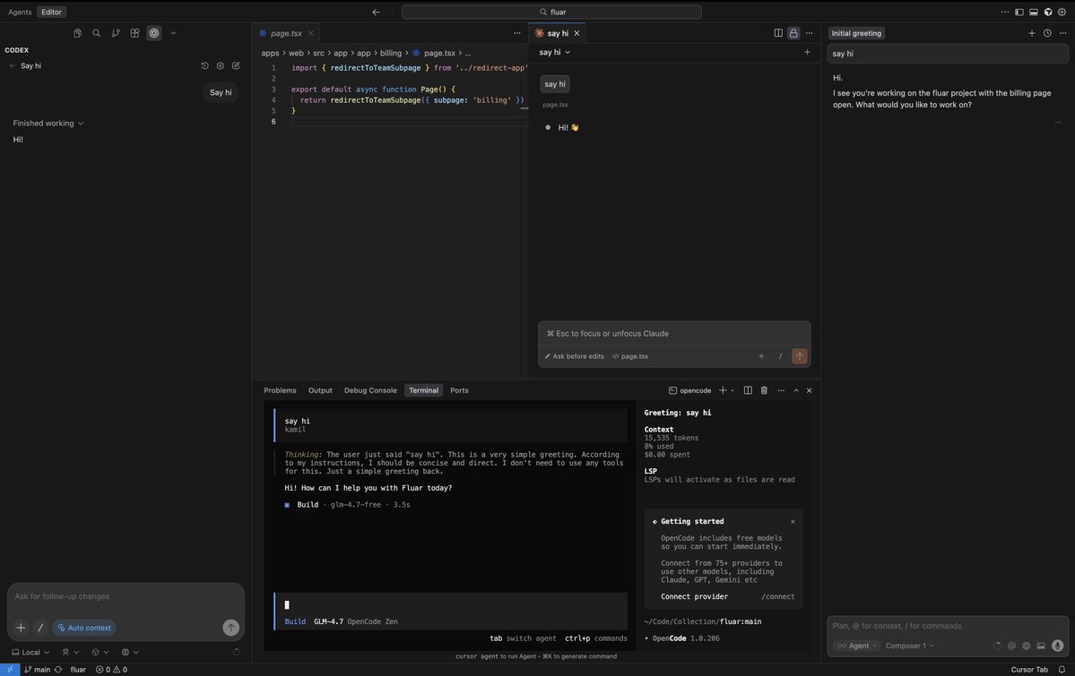Start new Claude conversation with plus

tap(807, 52)
